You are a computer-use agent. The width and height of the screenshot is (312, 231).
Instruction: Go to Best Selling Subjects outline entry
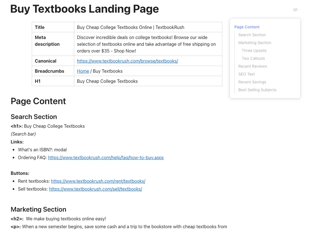(257, 90)
